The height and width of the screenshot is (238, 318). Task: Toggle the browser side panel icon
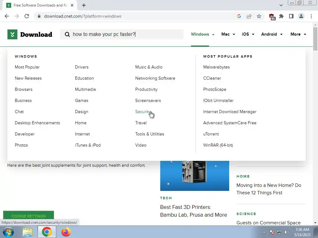point(291,16)
